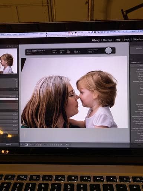
Task: Open the Photo menu in the menu bar
Action: pos(15,34)
